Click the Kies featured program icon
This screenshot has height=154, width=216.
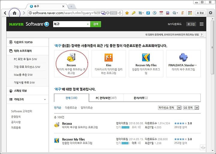[109, 57]
